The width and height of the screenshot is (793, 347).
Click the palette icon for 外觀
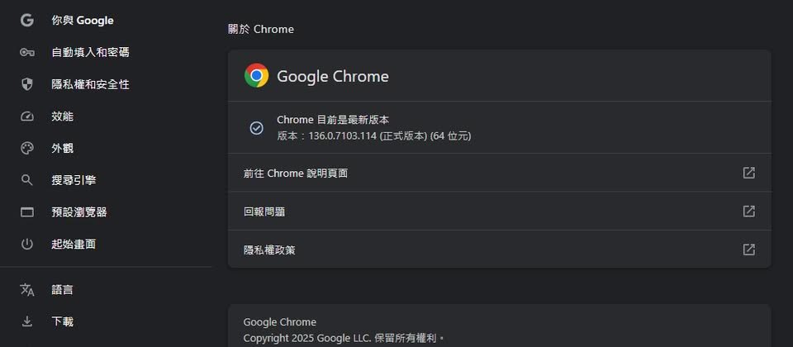coord(26,148)
